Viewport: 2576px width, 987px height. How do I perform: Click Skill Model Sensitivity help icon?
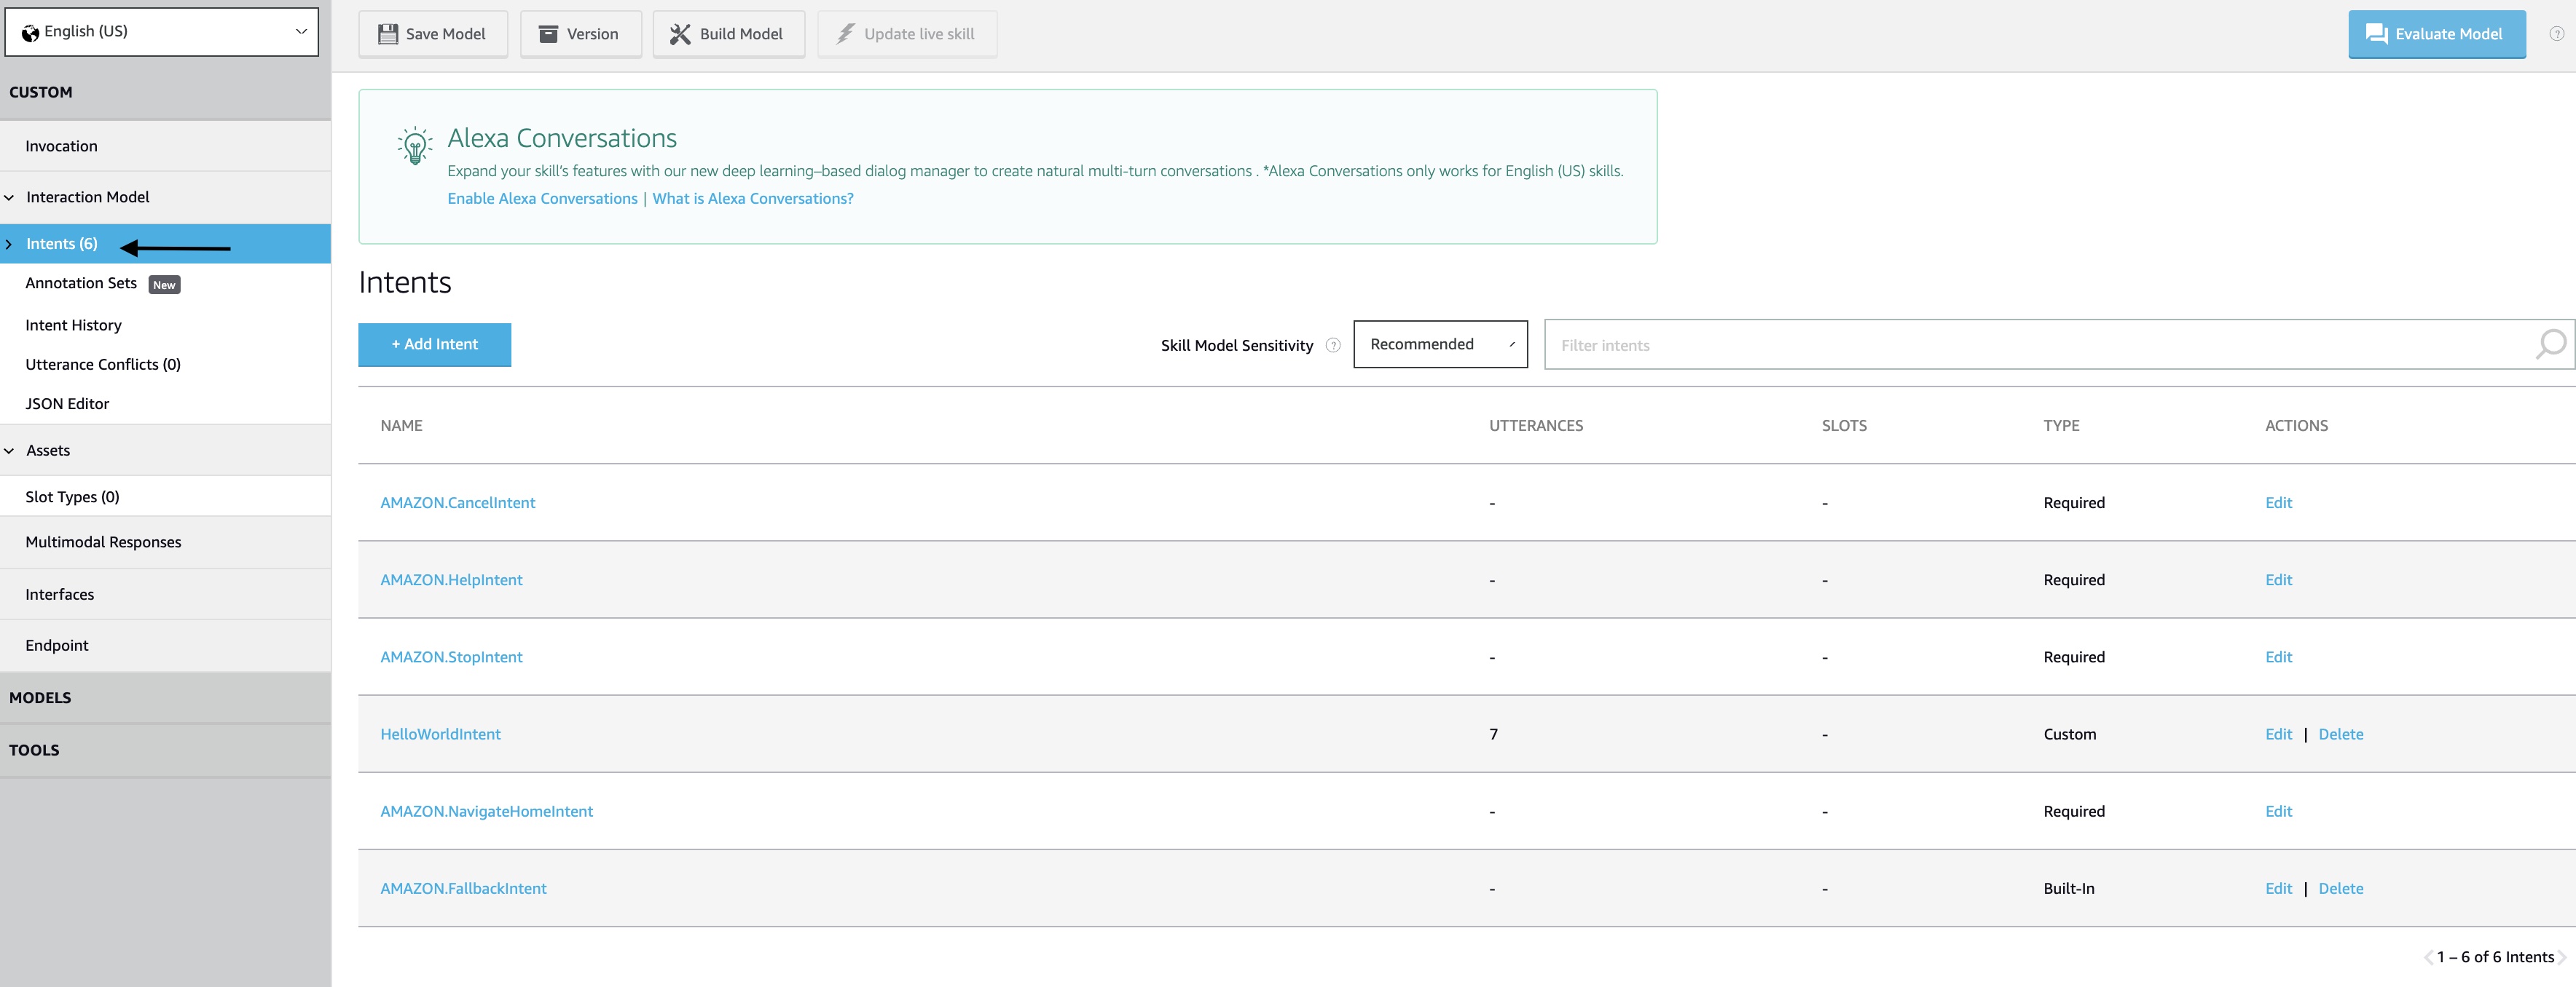pos(1333,346)
